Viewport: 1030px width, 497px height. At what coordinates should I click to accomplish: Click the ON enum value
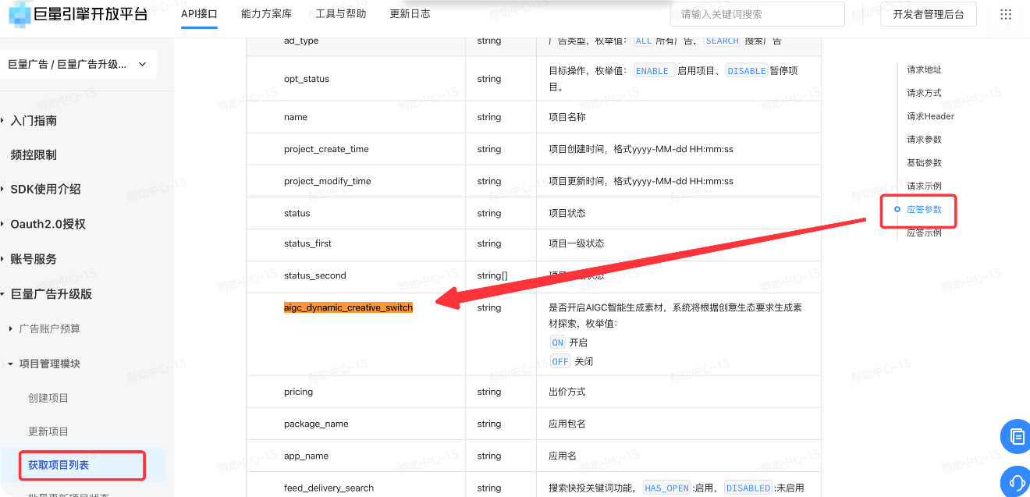point(557,343)
